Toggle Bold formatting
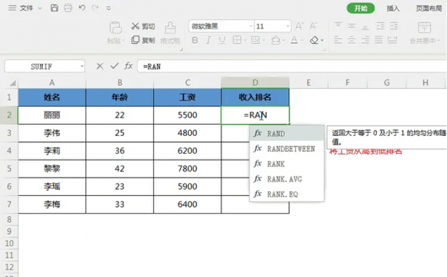The image size is (447, 277). click(x=195, y=40)
